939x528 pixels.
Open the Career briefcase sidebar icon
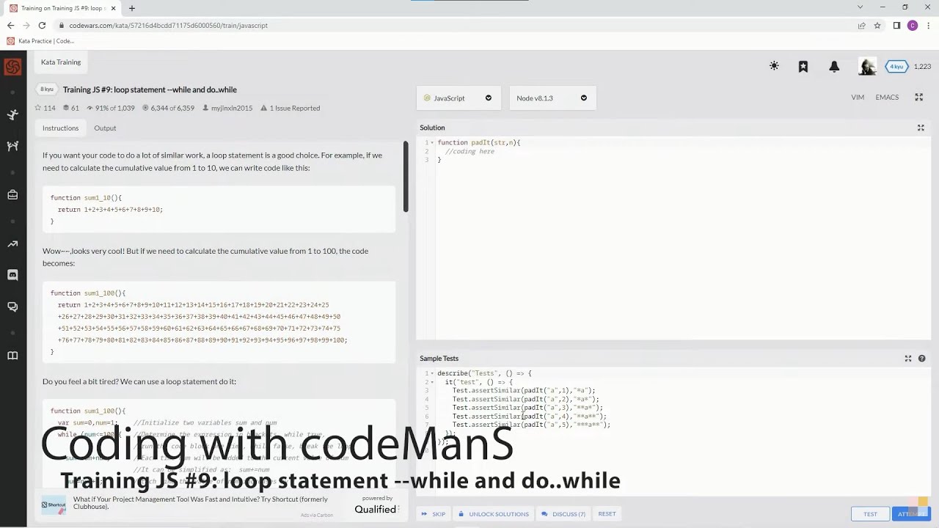coord(12,194)
